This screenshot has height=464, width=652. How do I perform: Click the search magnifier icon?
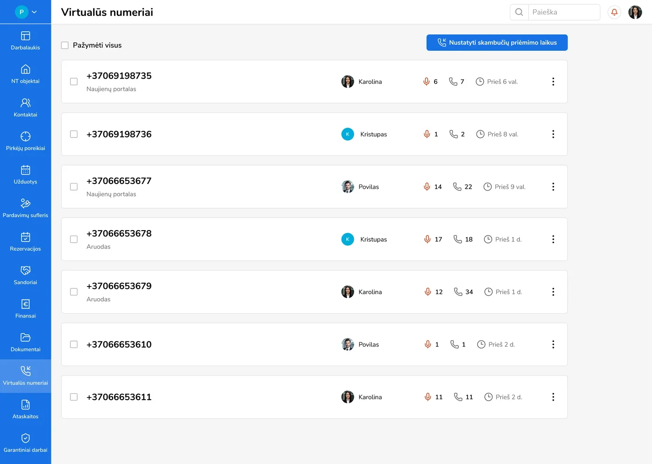(519, 12)
